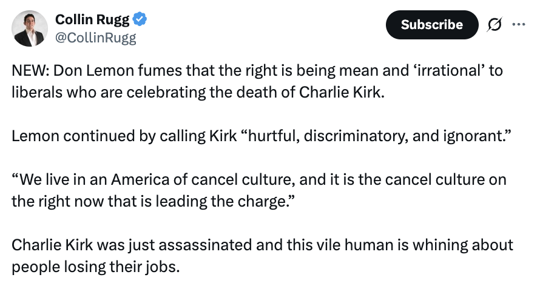
Task: Click the Grok explain-post icon
Action: click(x=494, y=25)
